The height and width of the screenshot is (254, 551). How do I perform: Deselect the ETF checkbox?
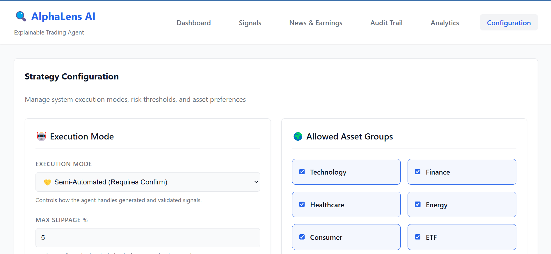(x=418, y=237)
